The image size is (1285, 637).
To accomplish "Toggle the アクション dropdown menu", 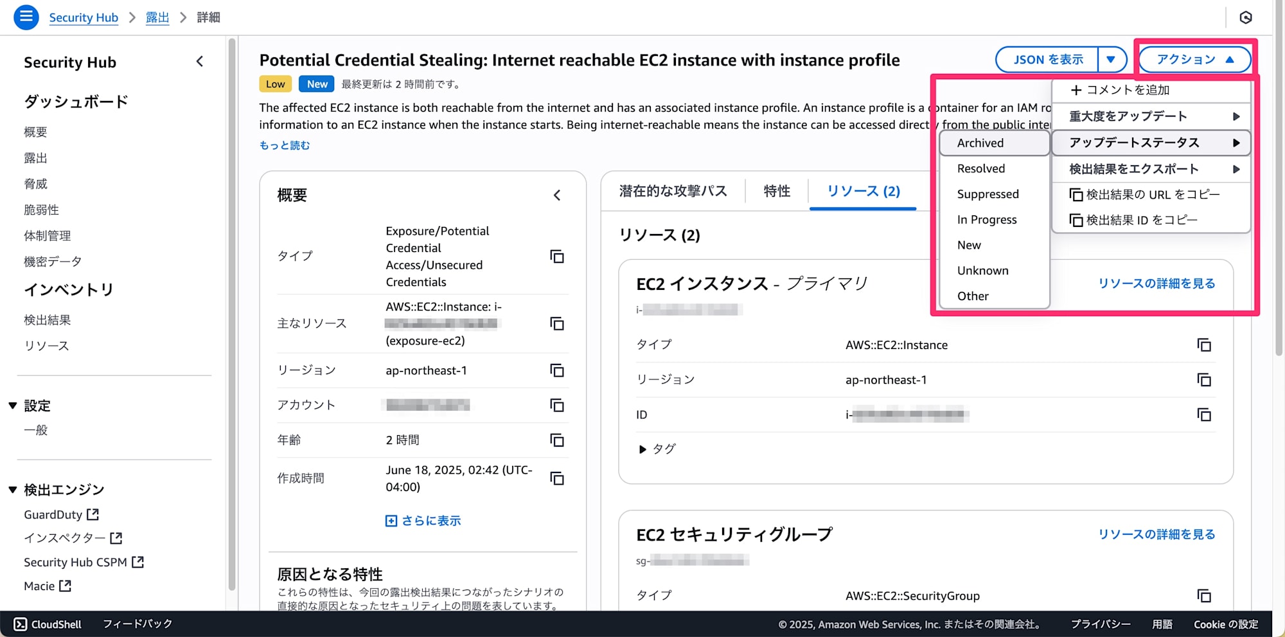I will (1195, 60).
